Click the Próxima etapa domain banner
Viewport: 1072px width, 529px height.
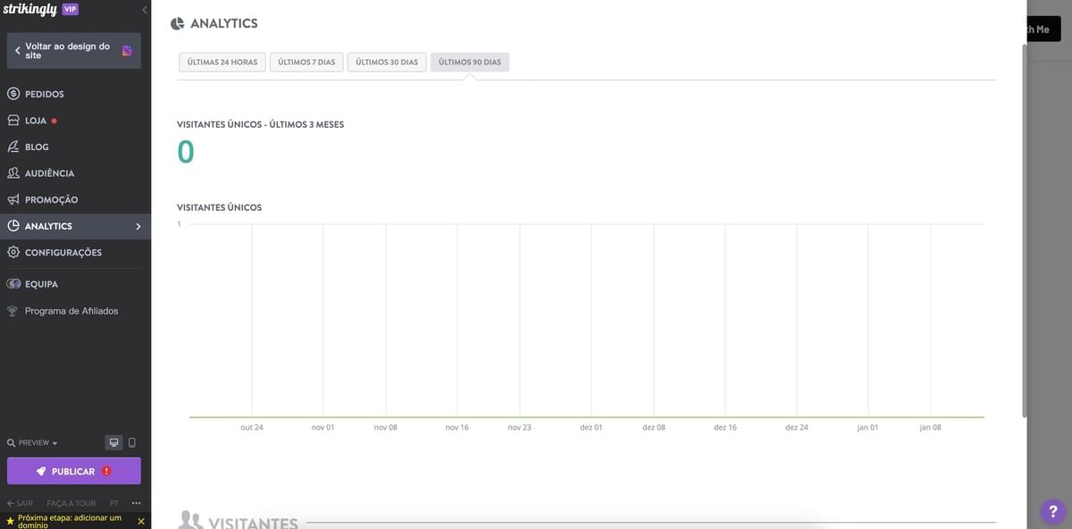(x=68, y=521)
